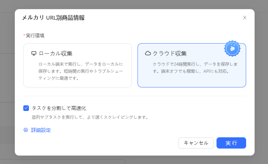This screenshot has width=268, height=164.
Task: Open 詳細設定 advanced settings link
Action: [x=41, y=130]
